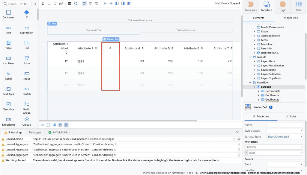Select the Upload widget in the toolbox

coord(27,122)
